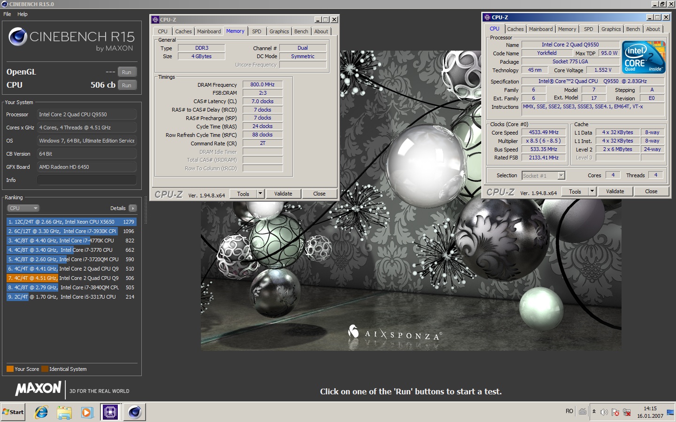Screen dimensions: 676x422
Task: Click the Cinebench R15 logo
Action: (71, 39)
